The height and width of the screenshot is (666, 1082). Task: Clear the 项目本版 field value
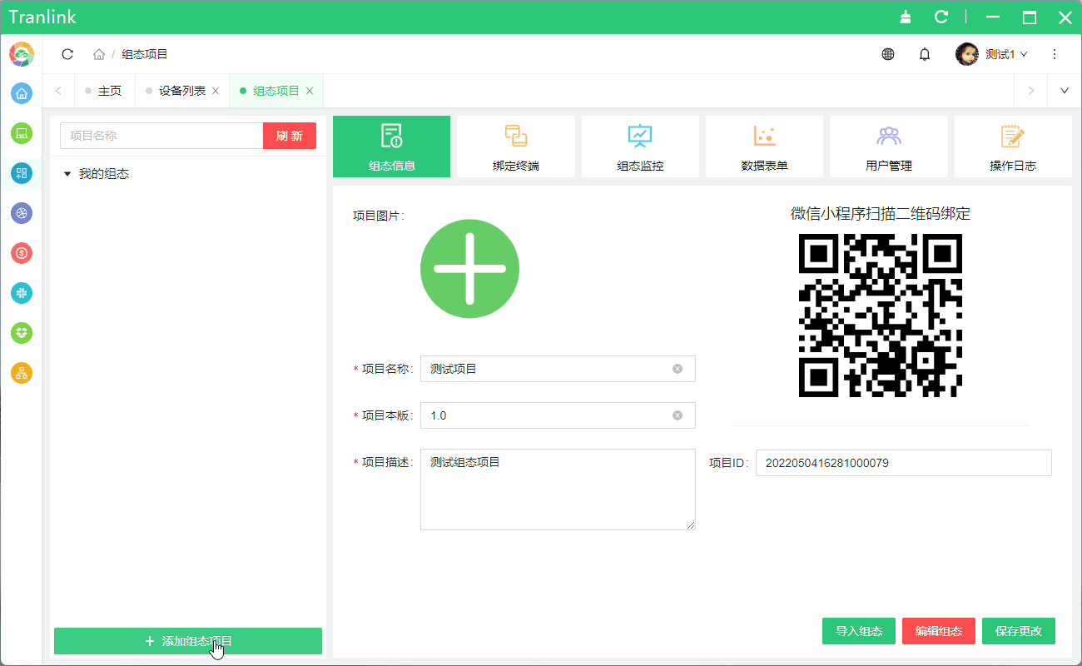tap(677, 415)
